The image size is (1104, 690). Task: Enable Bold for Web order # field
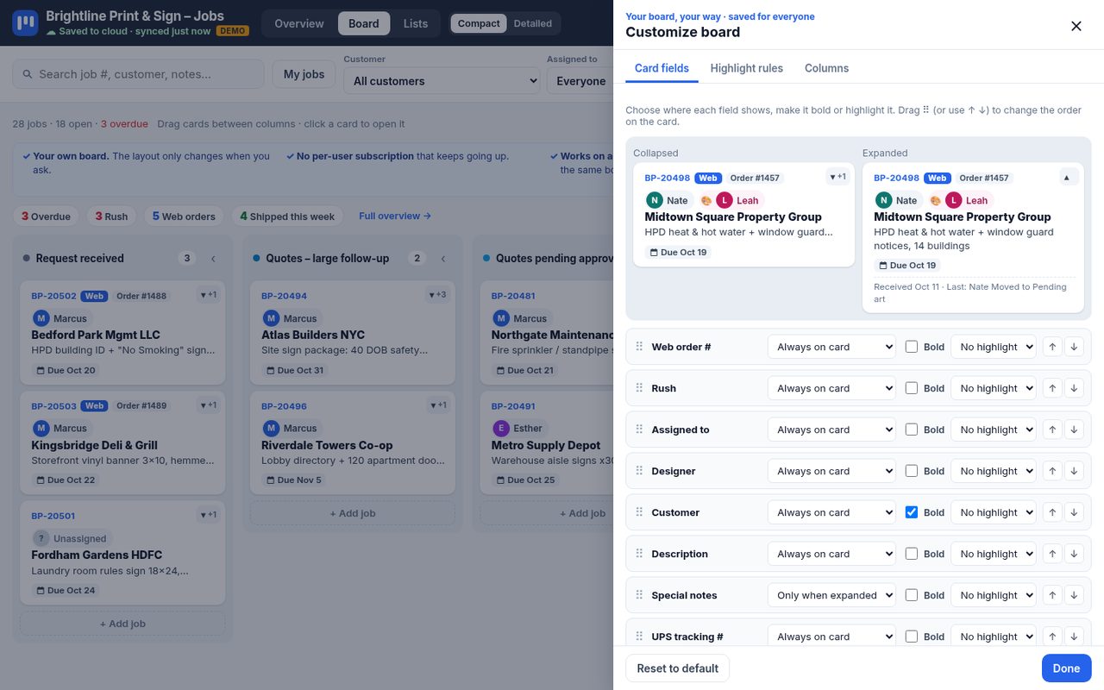coord(912,347)
